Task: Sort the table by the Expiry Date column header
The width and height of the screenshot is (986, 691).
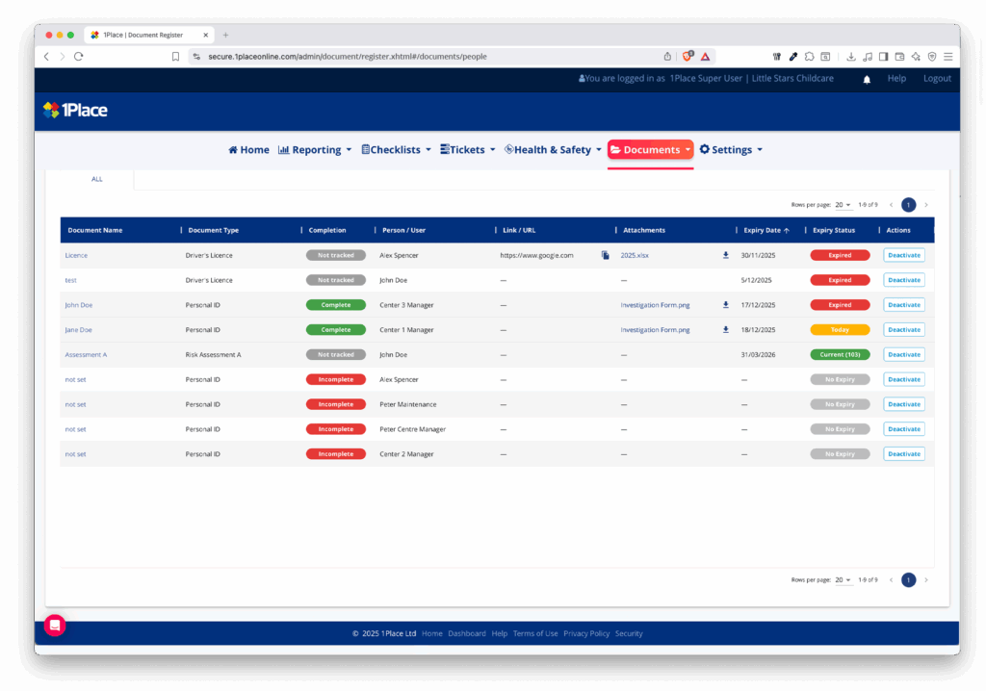Action: 765,230
